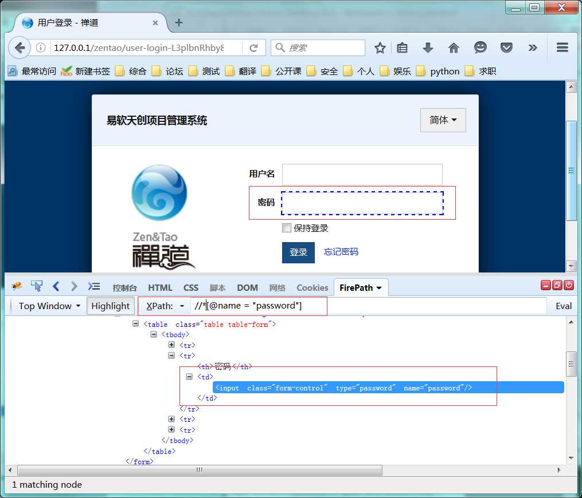Toggle the Highlight button in FirePath
The width and height of the screenshot is (582, 498).
pyautogui.click(x=110, y=306)
